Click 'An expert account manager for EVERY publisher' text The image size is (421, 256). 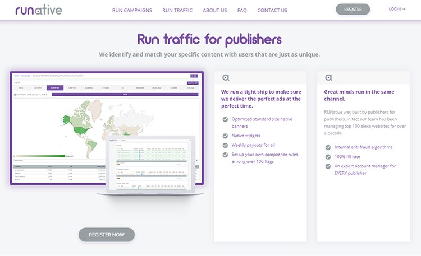coord(365,169)
